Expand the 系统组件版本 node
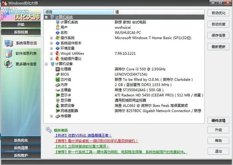The width and height of the screenshot is (233, 165). (x=52, y=43)
